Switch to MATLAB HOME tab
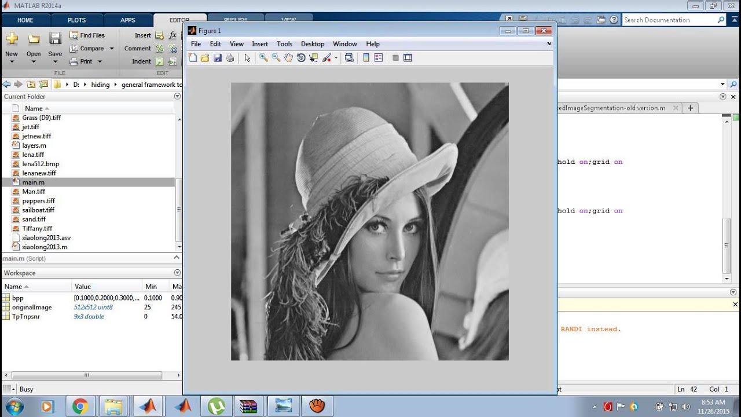741x417 pixels. click(x=25, y=20)
